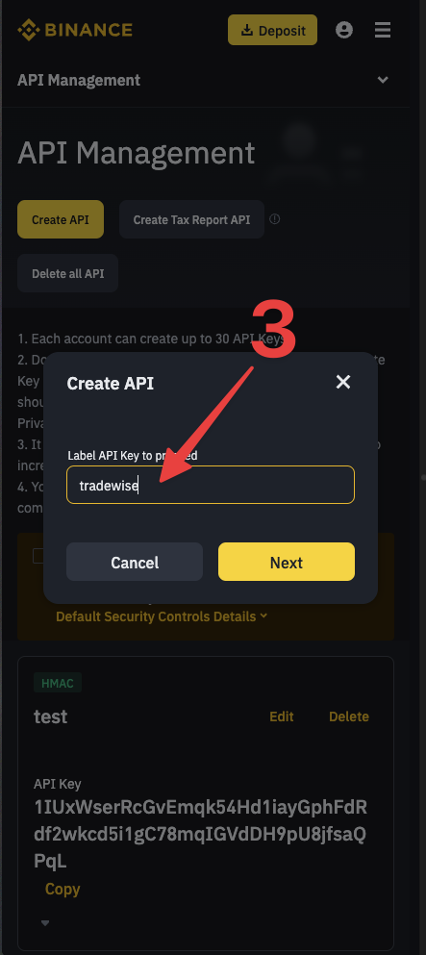The width and height of the screenshot is (426, 955).
Task: Click the info icon beside Tax Report API
Action: click(x=274, y=219)
